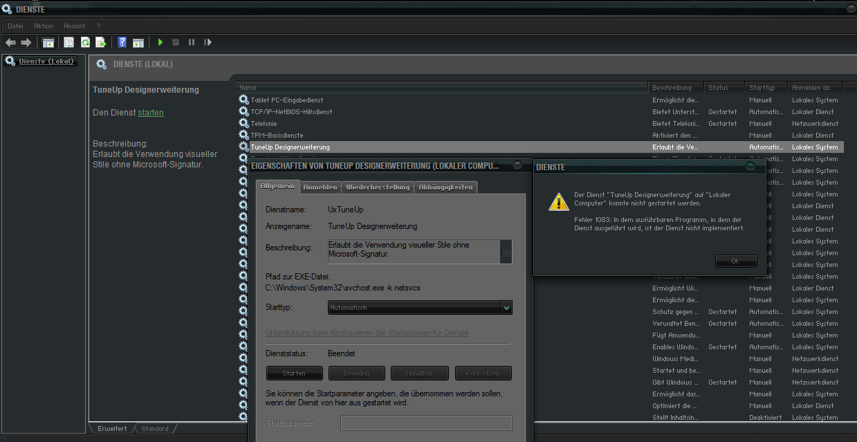Click OK in the error dialog

[x=735, y=261]
